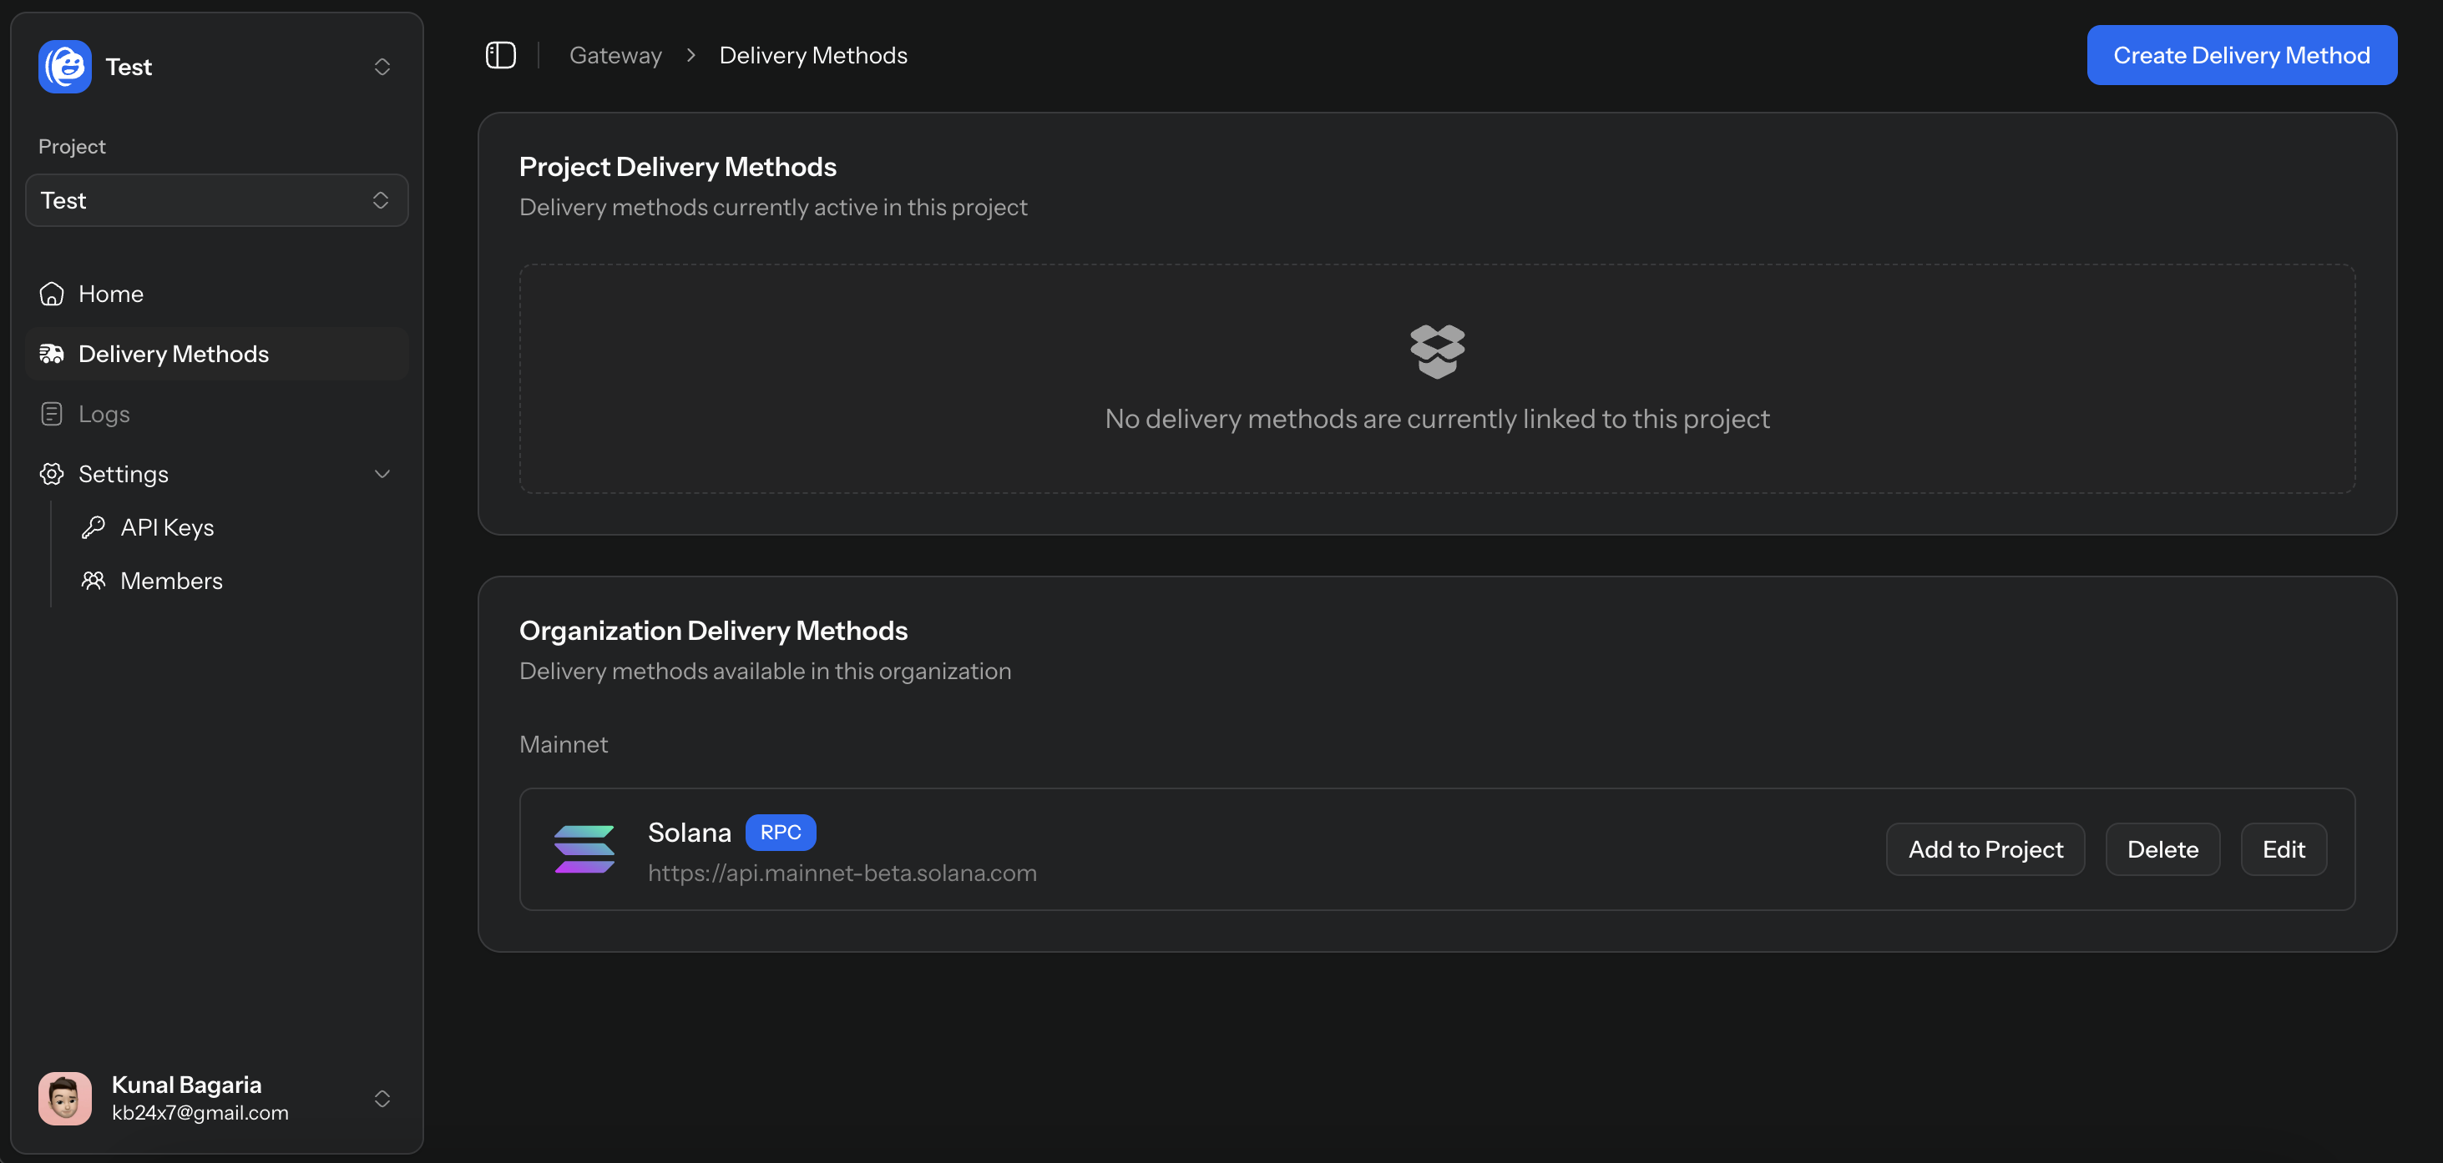Click the Settings gear icon
2443x1163 pixels.
tap(51, 474)
